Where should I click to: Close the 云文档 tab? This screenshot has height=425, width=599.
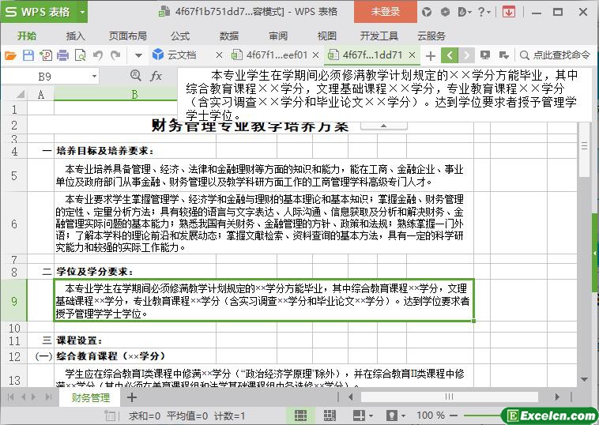point(219,55)
